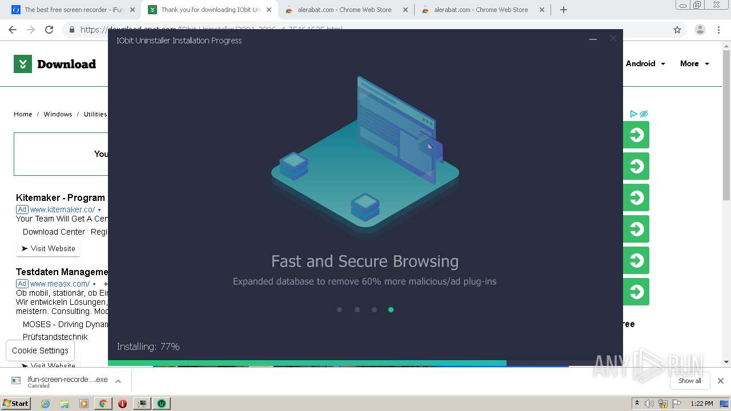Open a new Chrome tab with the plus icon
Screen dimensions: 731x411
click(564, 10)
